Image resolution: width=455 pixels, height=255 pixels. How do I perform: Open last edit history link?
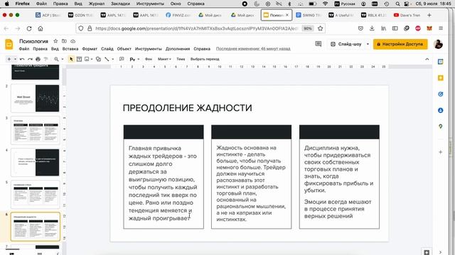click(253, 49)
